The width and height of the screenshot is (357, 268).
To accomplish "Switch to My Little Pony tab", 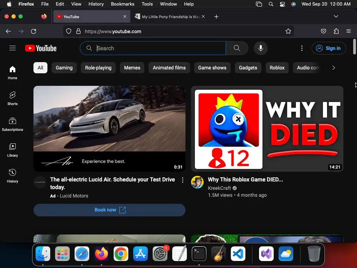I will [x=170, y=16].
